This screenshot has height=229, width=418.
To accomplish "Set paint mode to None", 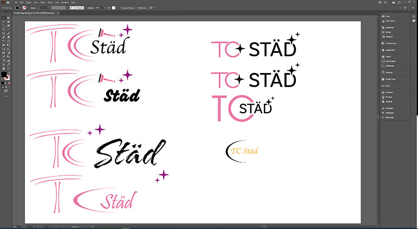I will (x=9, y=83).
